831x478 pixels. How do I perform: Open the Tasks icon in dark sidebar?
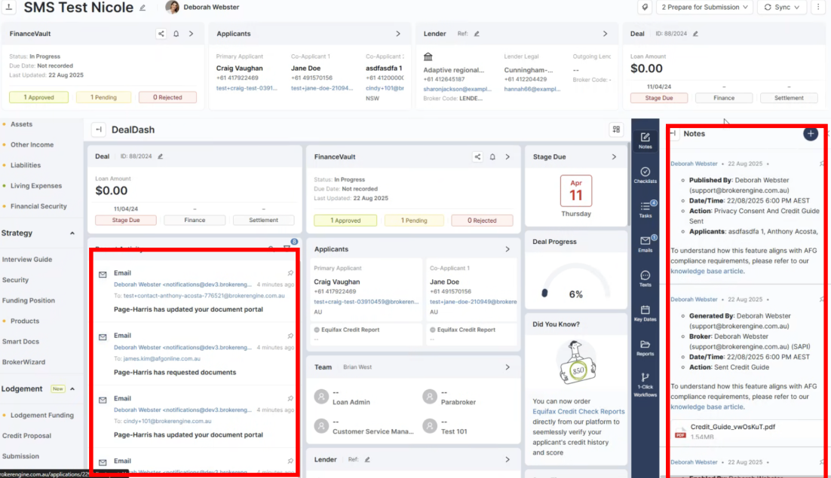(645, 209)
